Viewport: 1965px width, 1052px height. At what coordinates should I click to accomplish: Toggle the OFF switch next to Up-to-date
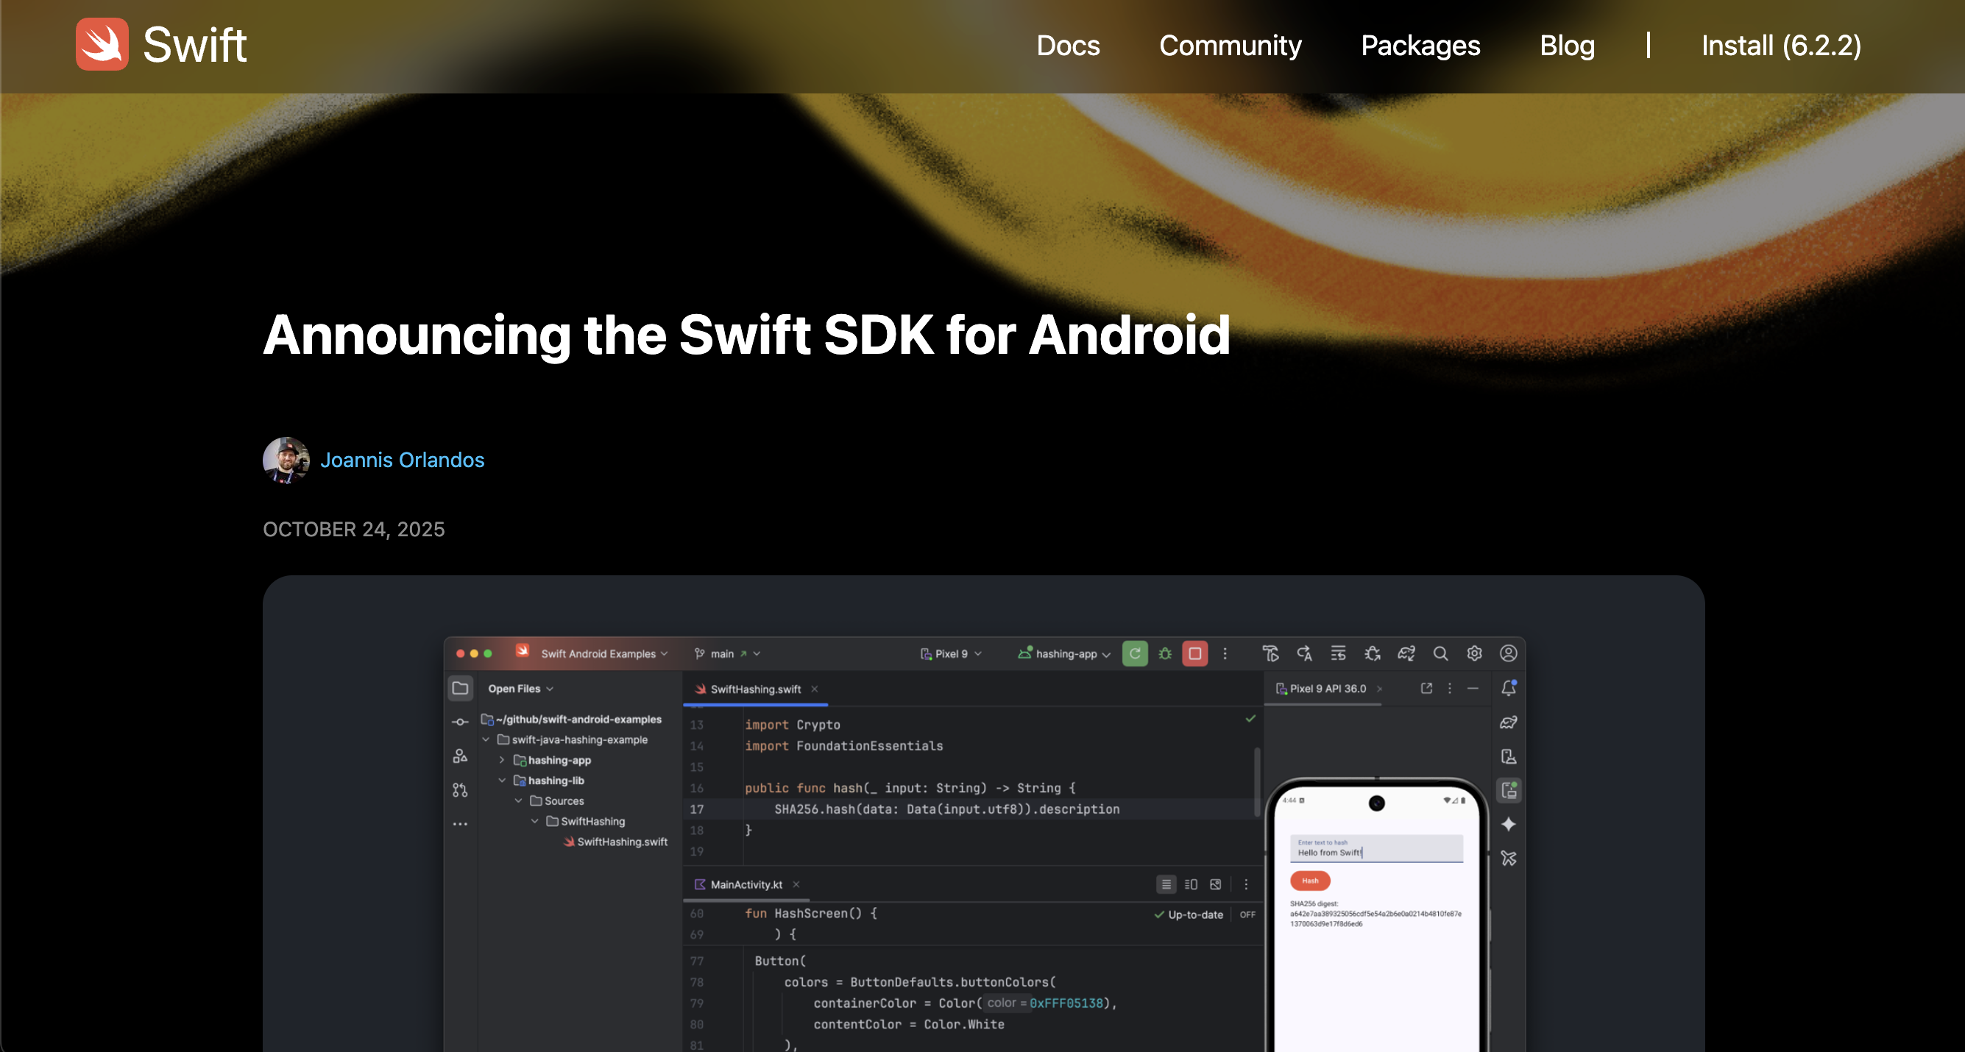[1247, 914]
